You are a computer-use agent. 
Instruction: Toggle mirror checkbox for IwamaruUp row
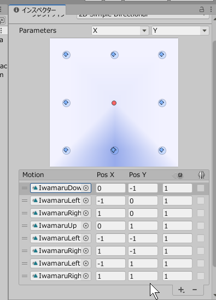point(201,226)
